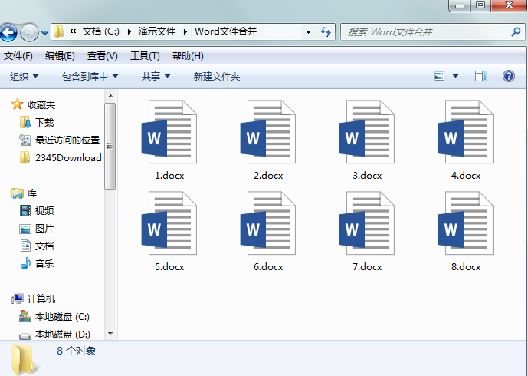Viewport: 528px width, 376px height.
Task: Open the 共享 dropdown menu
Action: 156,76
